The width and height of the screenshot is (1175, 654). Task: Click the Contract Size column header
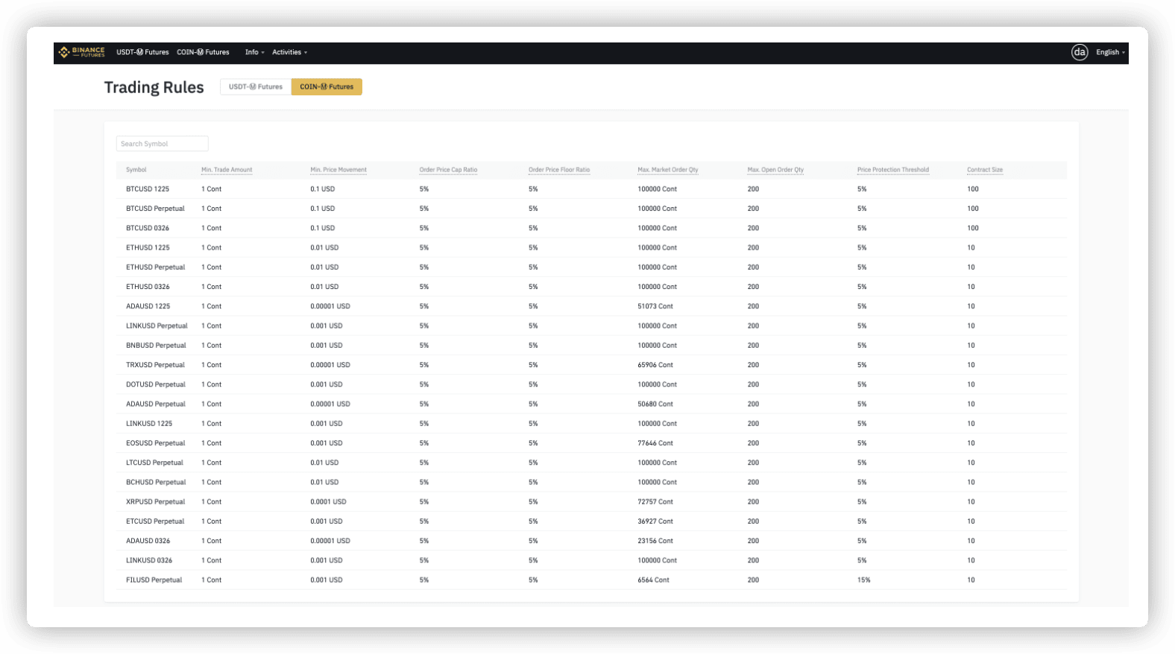point(985,170)
